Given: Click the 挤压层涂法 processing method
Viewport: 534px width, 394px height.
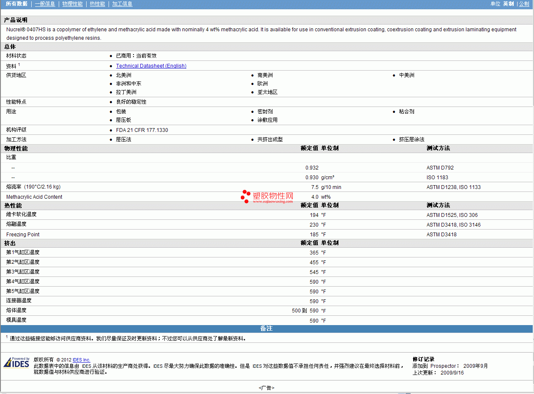Looking at the screenshot, I should (412, 140).
